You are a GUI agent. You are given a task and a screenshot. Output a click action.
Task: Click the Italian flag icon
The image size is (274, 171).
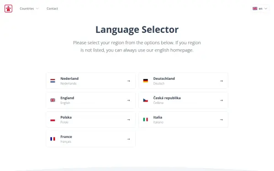[145, 119]
